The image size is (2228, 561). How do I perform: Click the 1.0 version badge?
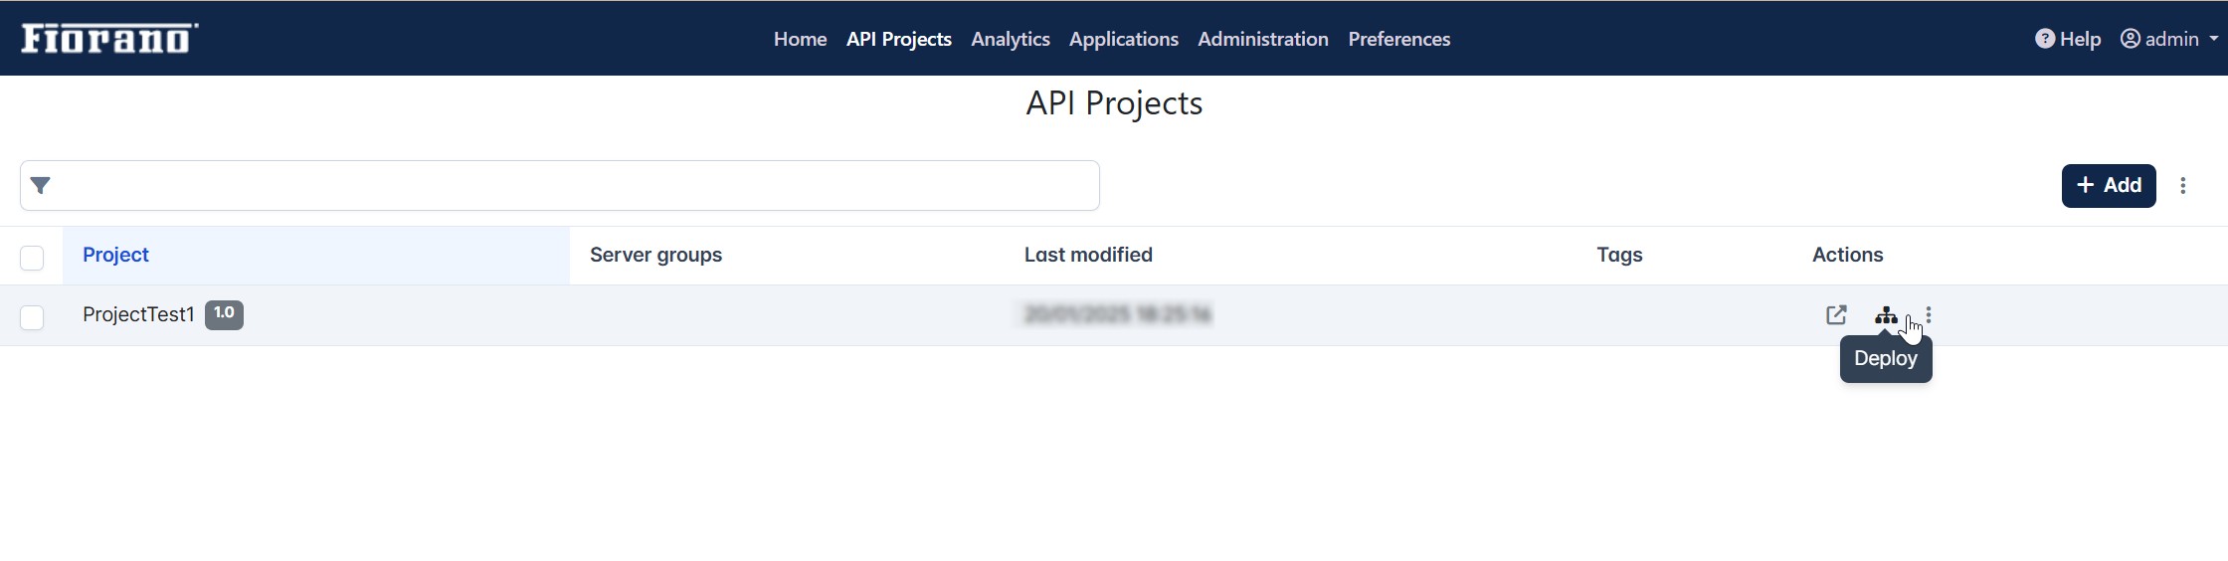pos(224,314)
